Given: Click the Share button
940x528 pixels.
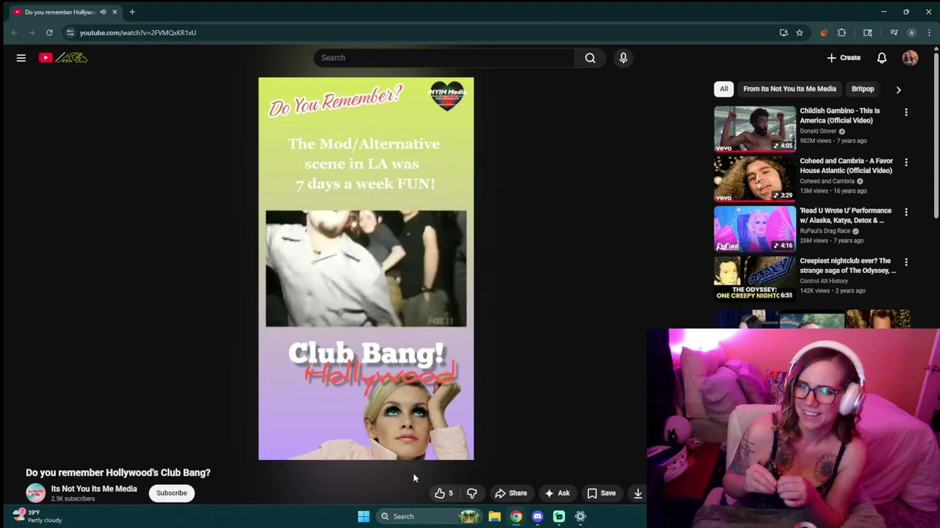Looking at the screenshot, I should point(511,494).
